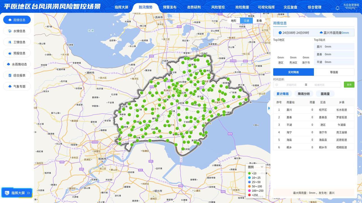Open the 市应急管理局 user dropdown
The height and width of the screenshot is (203, 362).
[x=351, y=6]
